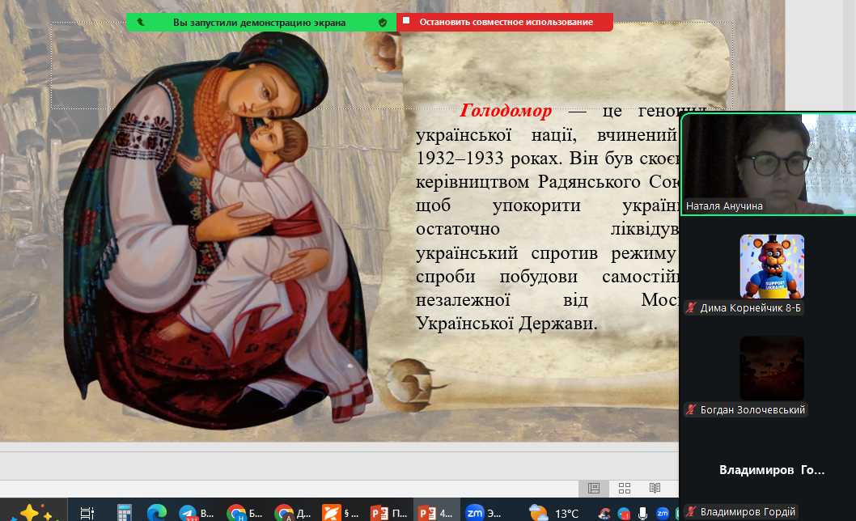Launch Calculator from taskbar
This screenshot has height=521, width=856.
coord(125,512)
